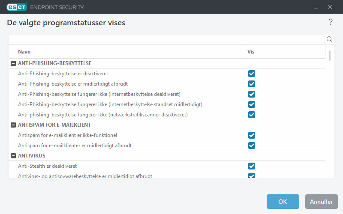Select 'internetbeskyttelse standset midlertidigt' row text

[110, 104]
